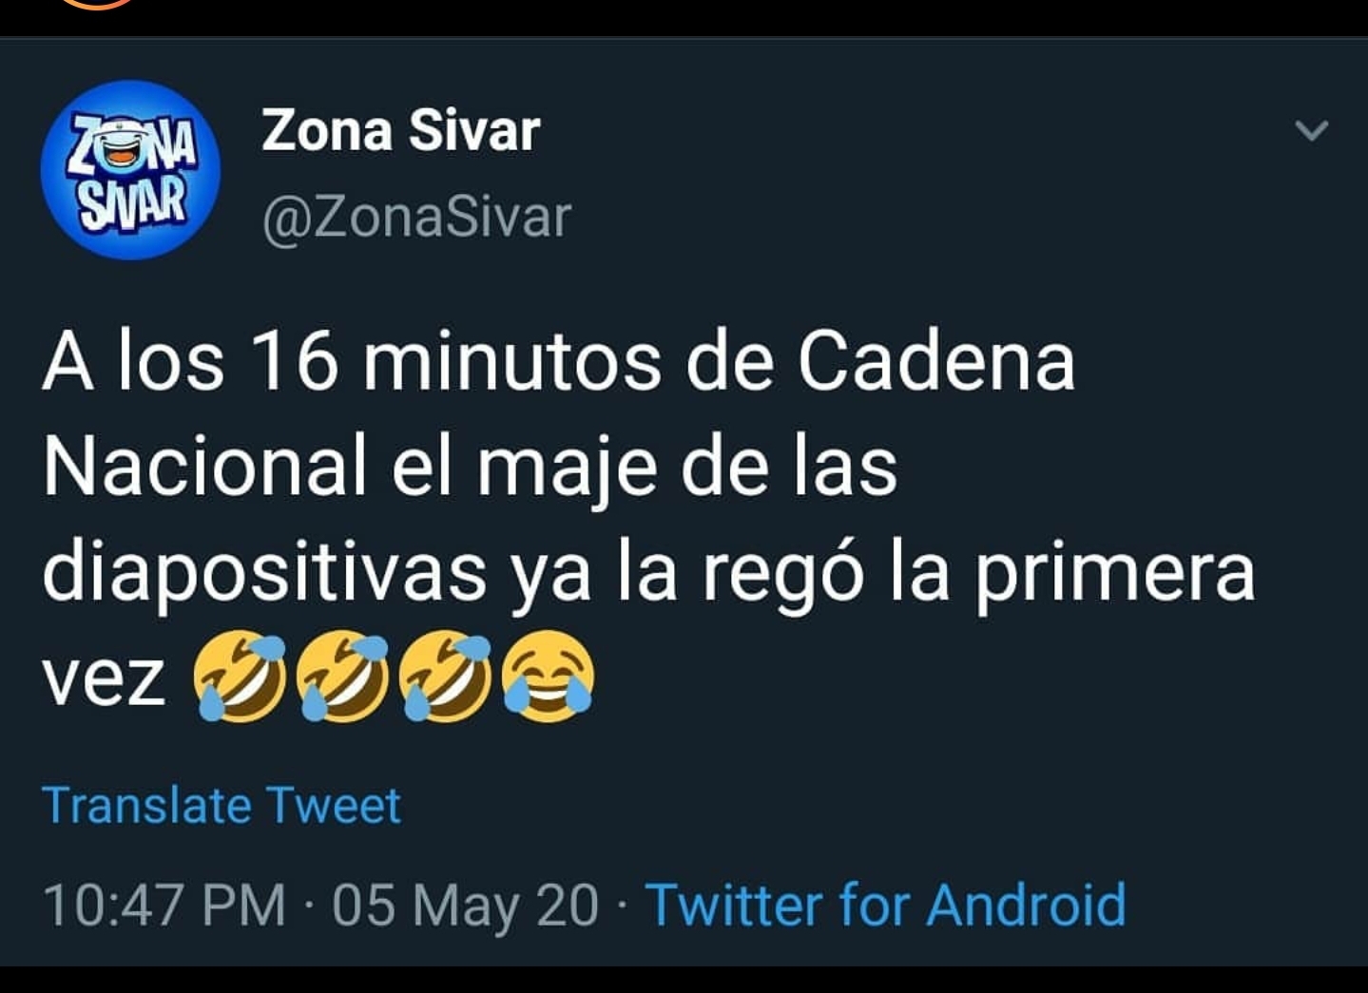The image size is (1368, 993).
Task: Click the word "diapositivas" in the tweet
Action: (x=264, y=572)
